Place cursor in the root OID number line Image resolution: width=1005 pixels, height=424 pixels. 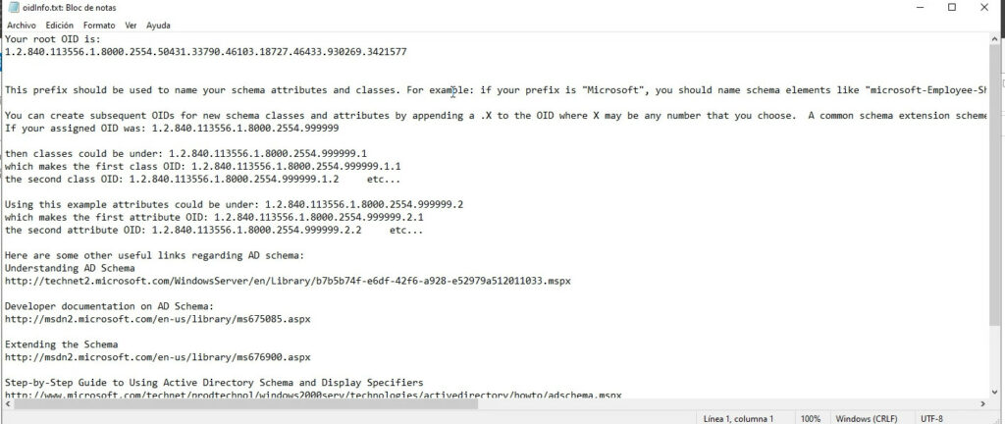point(206,52)
